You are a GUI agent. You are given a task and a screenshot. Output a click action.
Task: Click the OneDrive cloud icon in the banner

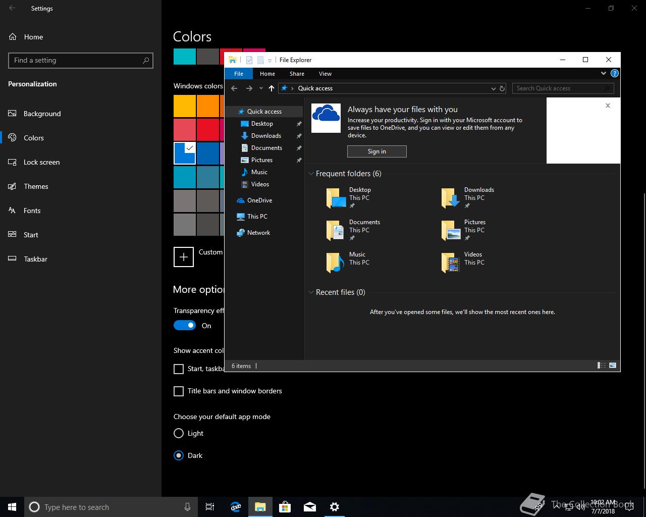(326, 118)
